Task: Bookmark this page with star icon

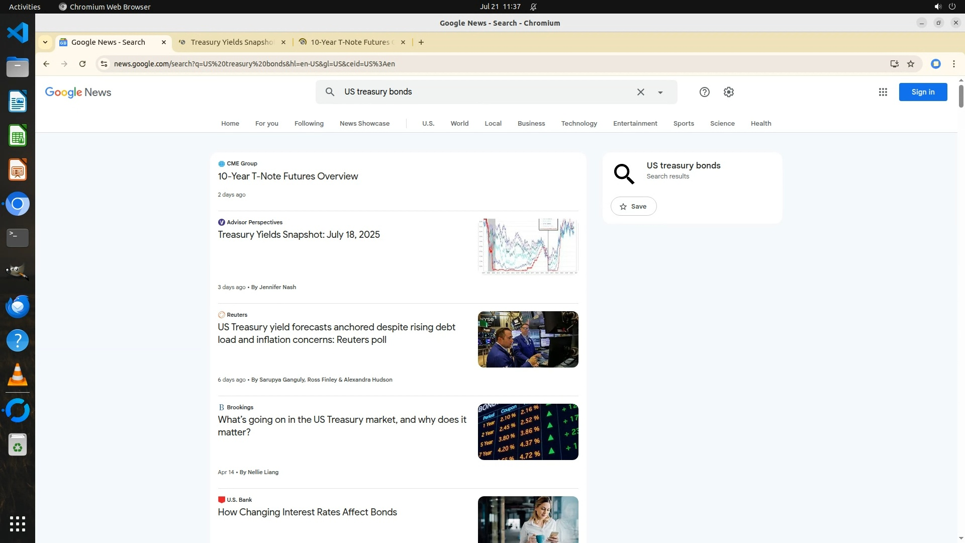Action: [x=911, y=64]
